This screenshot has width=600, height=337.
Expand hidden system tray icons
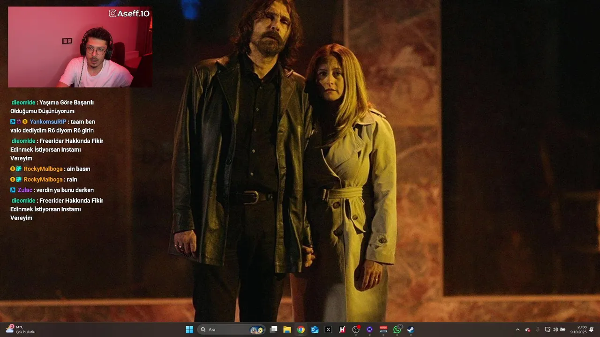click(x=517, y=330)
